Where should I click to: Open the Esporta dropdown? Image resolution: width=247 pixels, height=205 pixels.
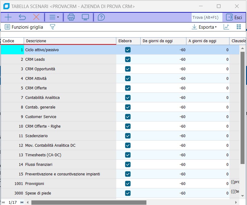click(204, 27)
